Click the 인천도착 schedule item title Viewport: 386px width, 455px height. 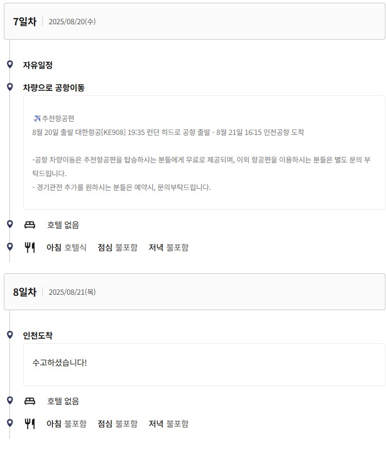[x=37, y=335]
